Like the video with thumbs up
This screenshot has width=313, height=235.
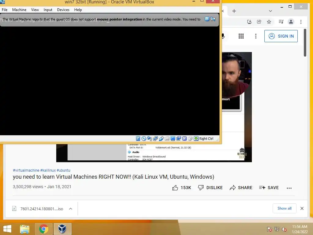[182, 188]
